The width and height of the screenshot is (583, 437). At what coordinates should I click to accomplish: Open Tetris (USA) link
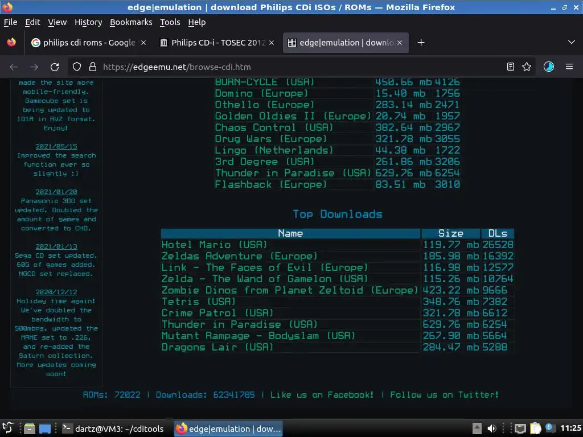199,302
